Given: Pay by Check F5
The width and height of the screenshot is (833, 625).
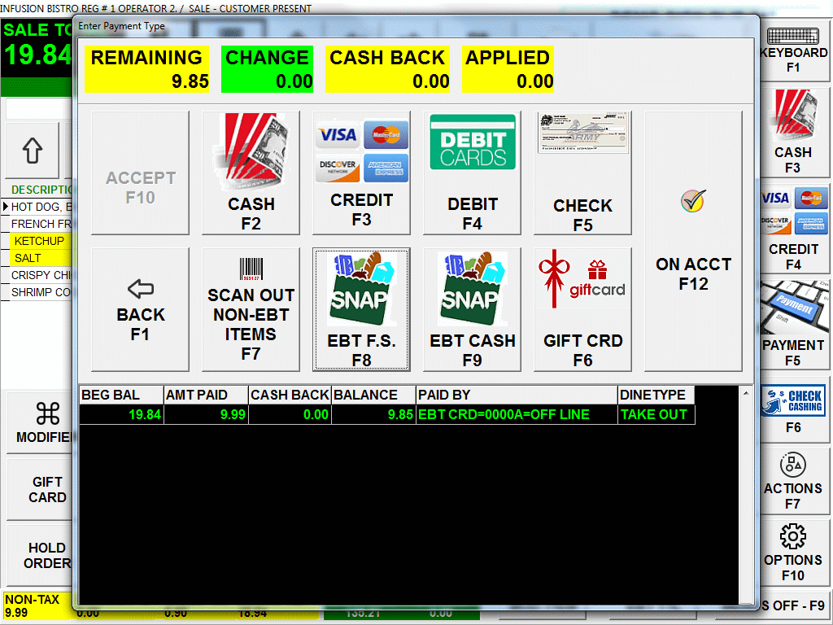Looking at the screenshot, I should (x=582, y=173).
